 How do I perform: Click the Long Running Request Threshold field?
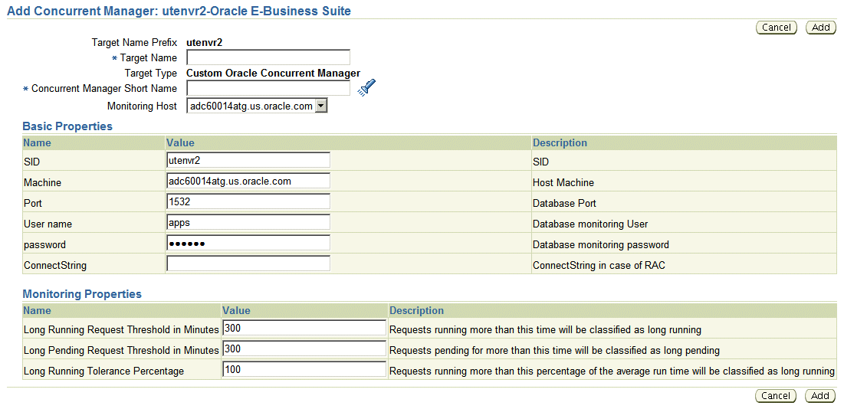click(x=304, y=328)
